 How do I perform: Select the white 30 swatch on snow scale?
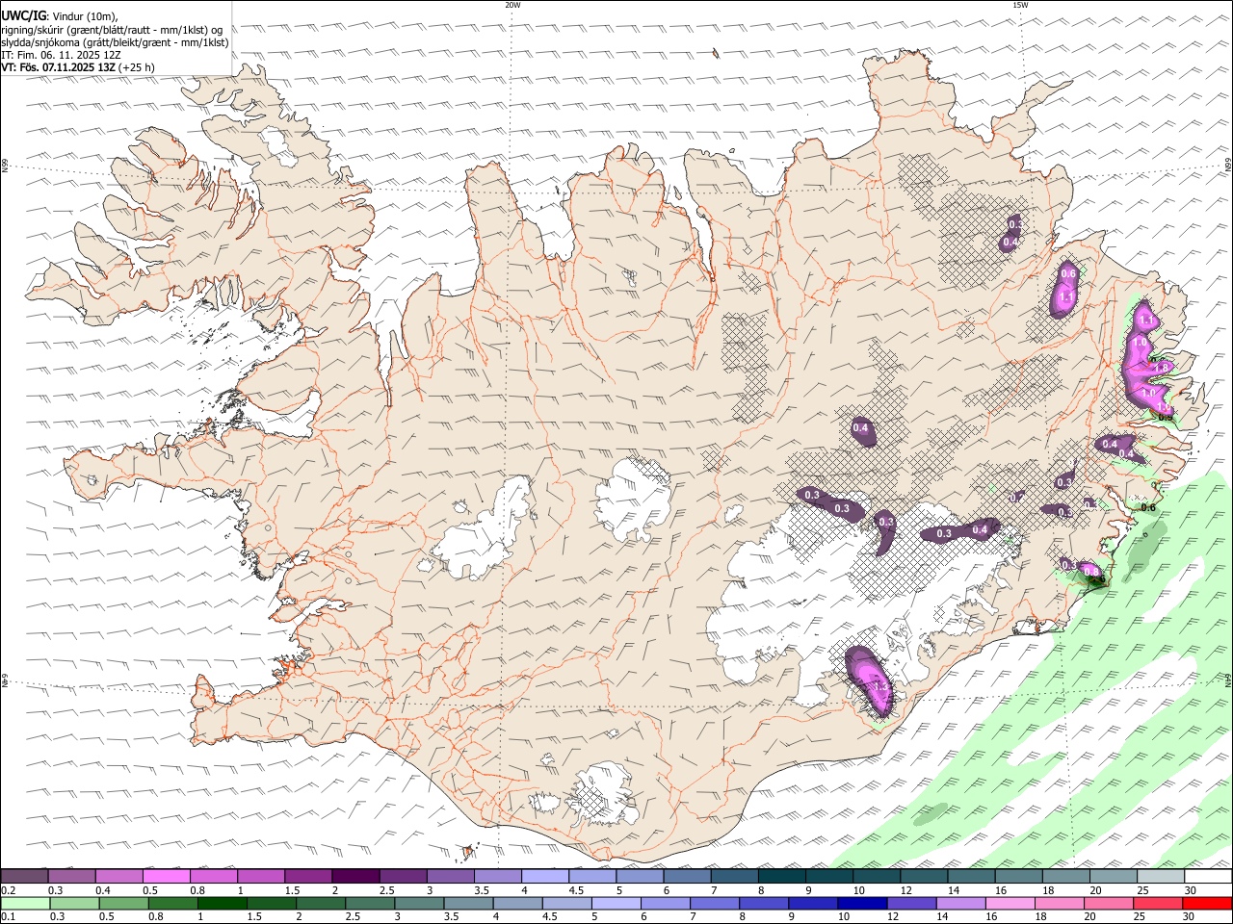1208,877
